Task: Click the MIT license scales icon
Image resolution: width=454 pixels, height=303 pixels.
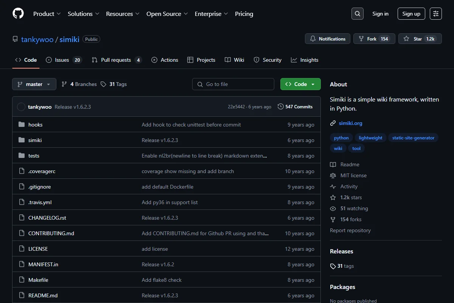Action: pos(333,175)
